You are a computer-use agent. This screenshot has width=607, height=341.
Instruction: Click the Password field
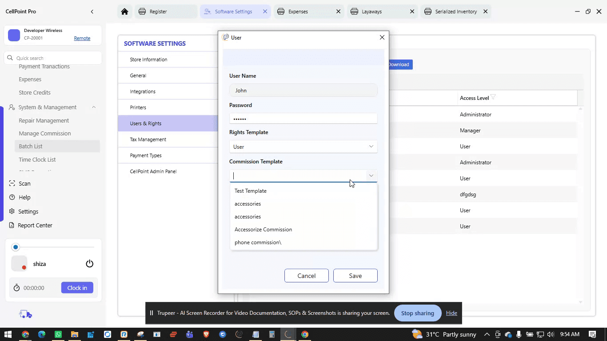tap(303, 119)
